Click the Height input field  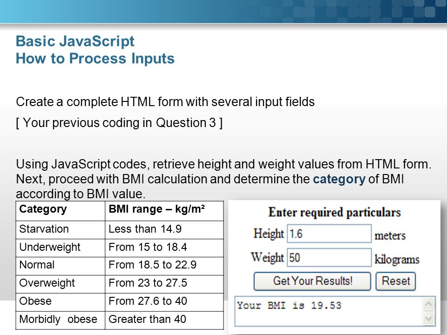coord(329,234)
